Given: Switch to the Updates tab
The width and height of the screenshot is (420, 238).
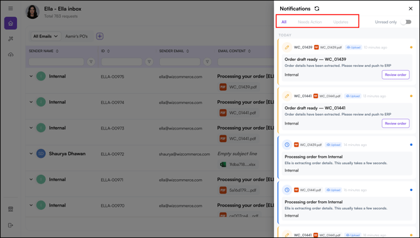Looking at the screenshot, I should [x=341, y=22].
